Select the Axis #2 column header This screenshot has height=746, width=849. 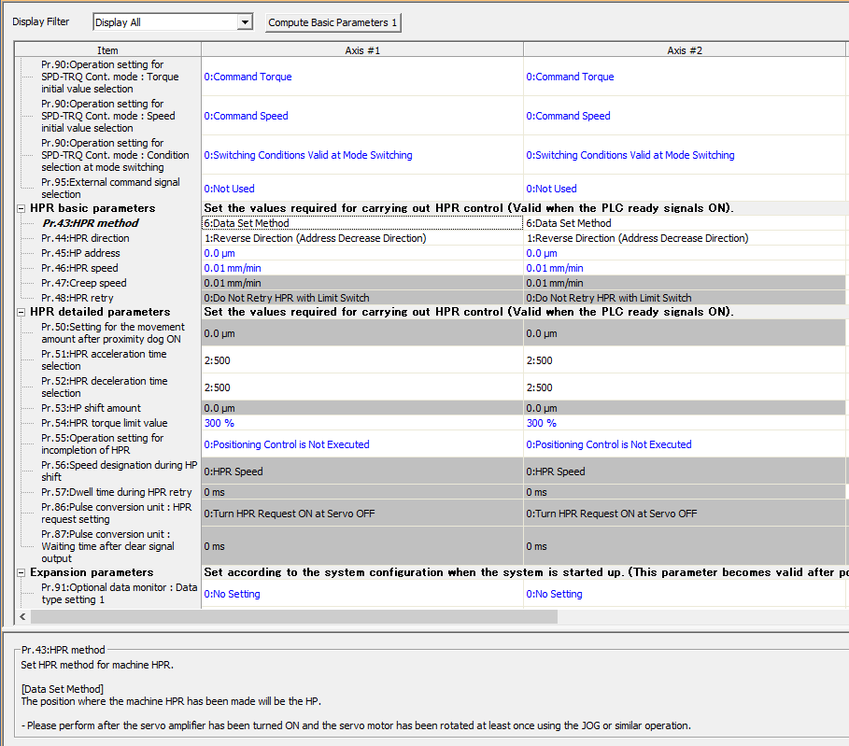tap(685, 50)
